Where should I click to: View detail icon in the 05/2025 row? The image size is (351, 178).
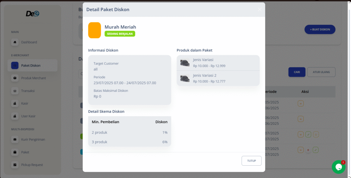pyautogui.click(x=301, y=104)
